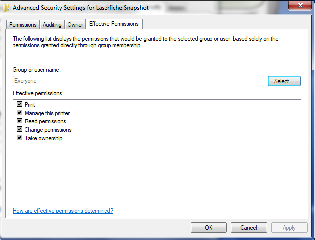Click the Apply button
Viewport: 315px width, 240px height.
tap(289, 227)
